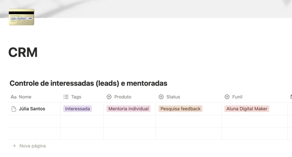The image size is (292, 157).
Task: Select the pink Mentoria individual tag
Action: point(129,109)
